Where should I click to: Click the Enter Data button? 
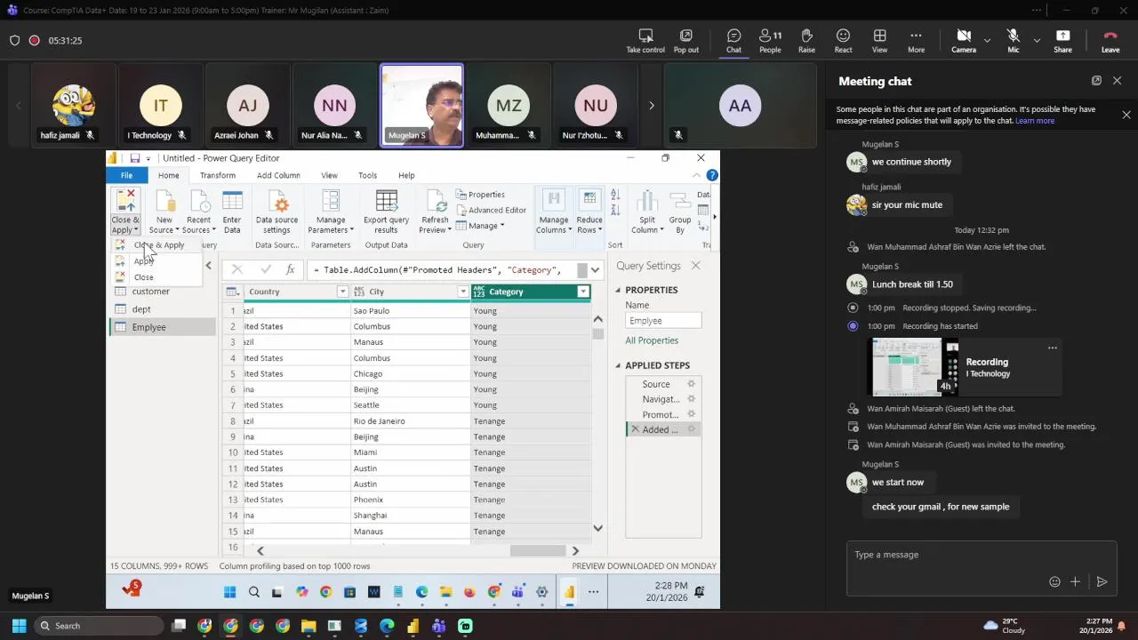(232, 212)
